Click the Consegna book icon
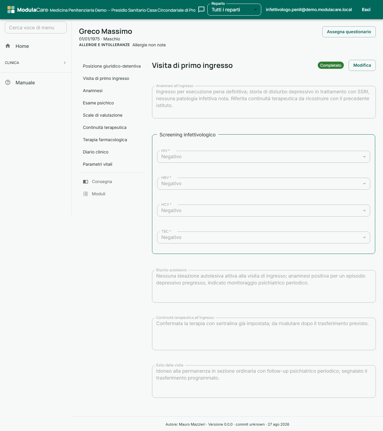Viewport: 383px width, 431px height. 86,182
